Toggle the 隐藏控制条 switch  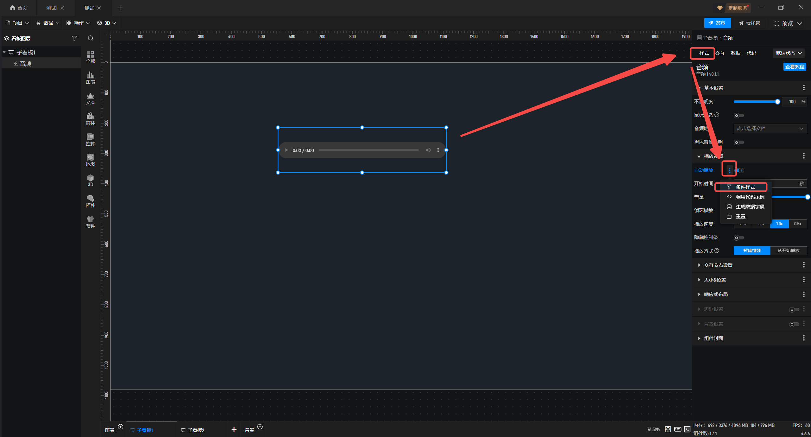738,237
